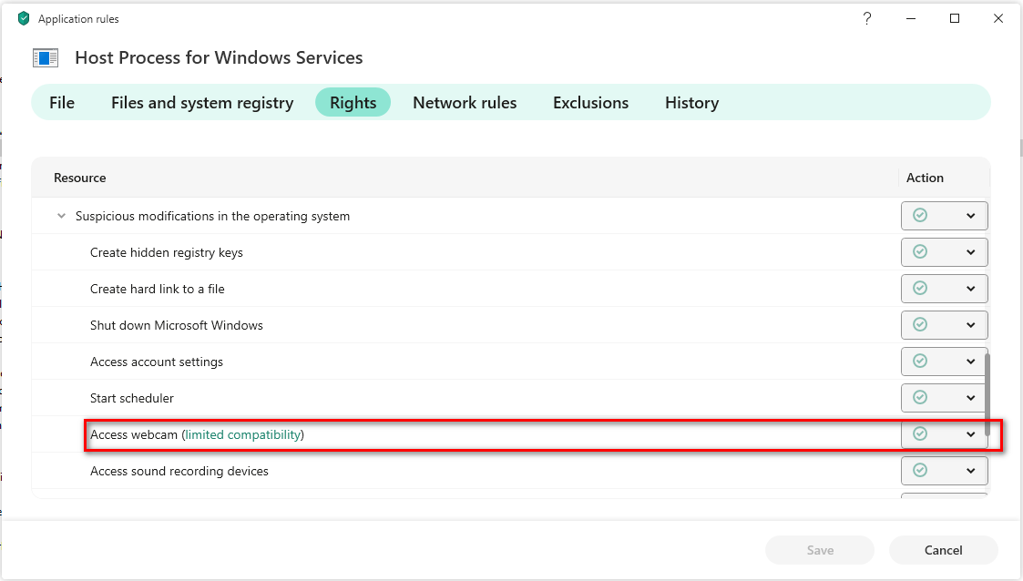This screenshot has height=581, width=1023.
Task: Click allow checkmark icon for Start scheduler
Action: coord(920,398)
